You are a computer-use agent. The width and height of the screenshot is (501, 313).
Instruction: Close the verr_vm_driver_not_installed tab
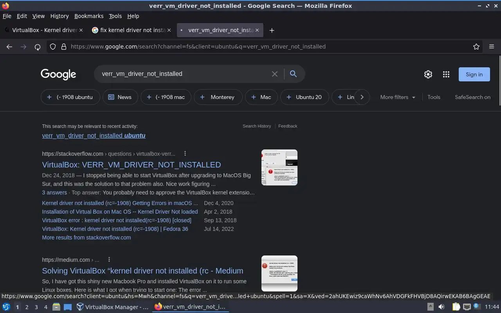(x=257, y=30)
